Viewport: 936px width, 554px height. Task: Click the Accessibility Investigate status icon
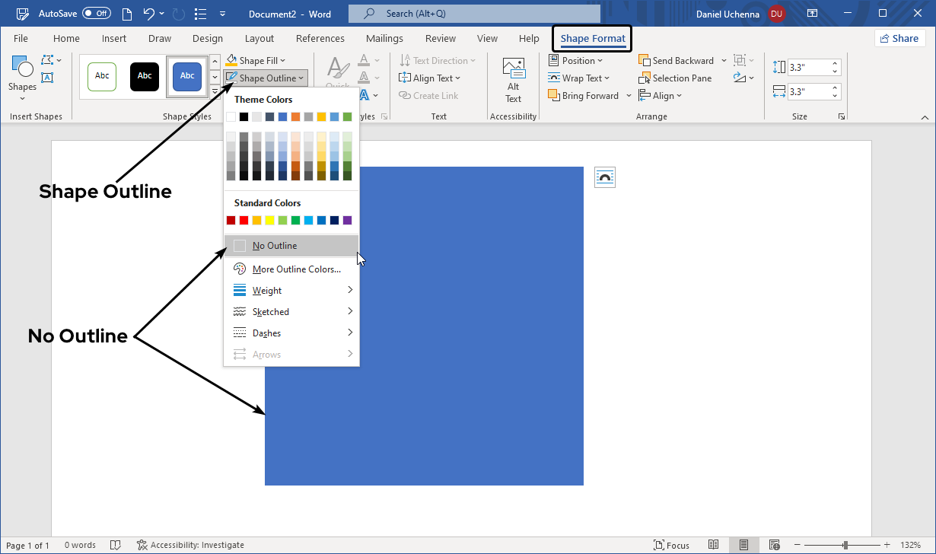point(142,545)
